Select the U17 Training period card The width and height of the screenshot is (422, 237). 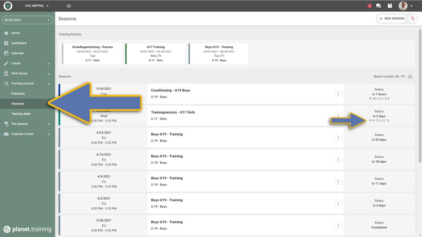pos(156,53)
